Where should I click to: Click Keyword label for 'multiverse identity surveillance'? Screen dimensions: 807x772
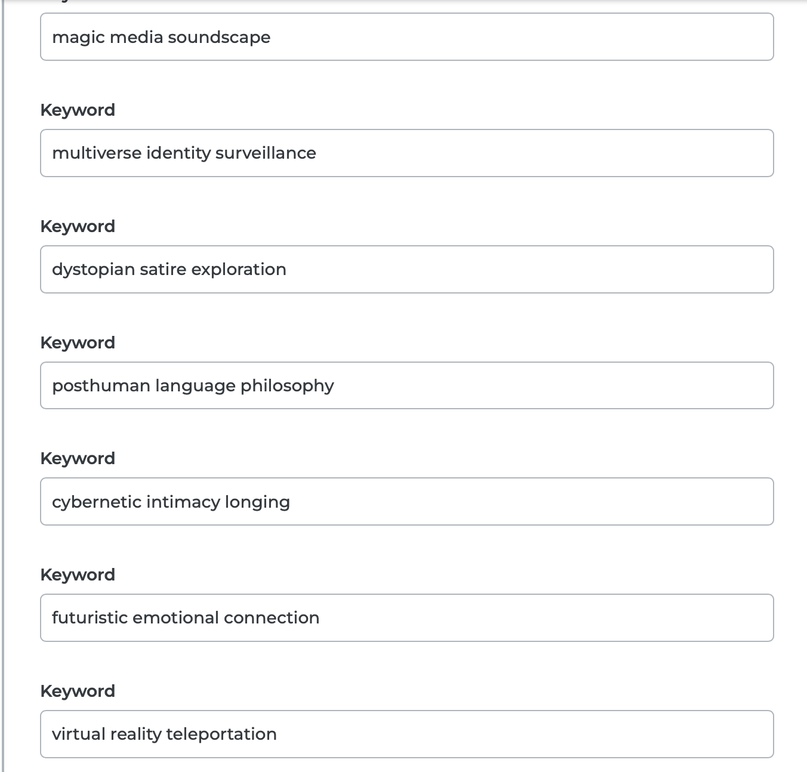pyautogui.click(x=78, y=110)
